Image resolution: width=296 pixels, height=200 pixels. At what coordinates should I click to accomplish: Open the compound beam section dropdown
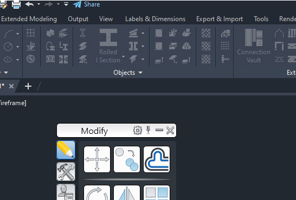pyautogui.click(x=143, y=46)
